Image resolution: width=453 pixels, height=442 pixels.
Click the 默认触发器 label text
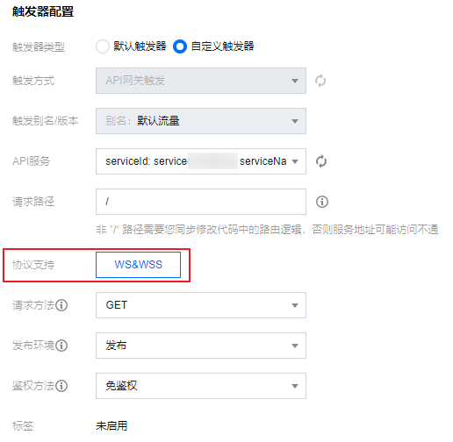pyautogui.click(x=140, y=46)
